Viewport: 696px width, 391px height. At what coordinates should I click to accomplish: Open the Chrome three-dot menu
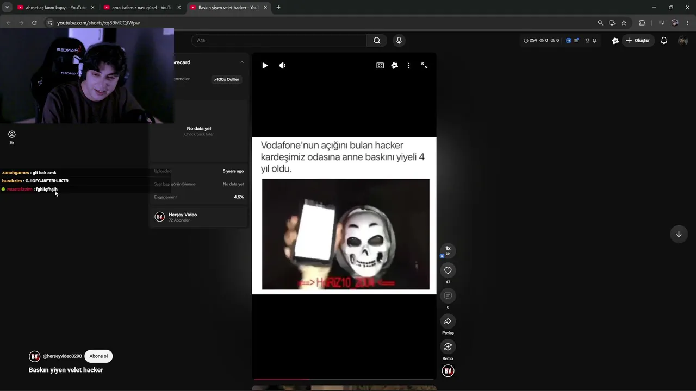[x=688, y=23]
